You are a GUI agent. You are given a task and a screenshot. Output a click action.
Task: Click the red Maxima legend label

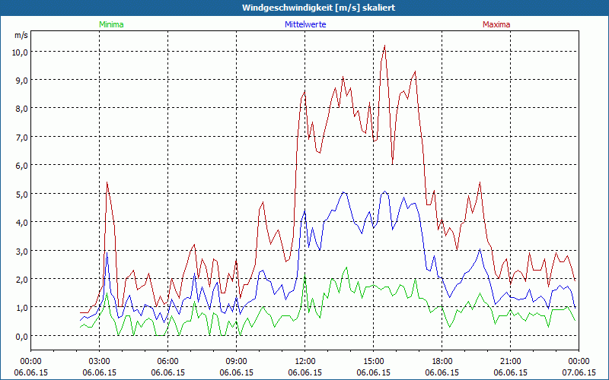(x=496, y=24)
